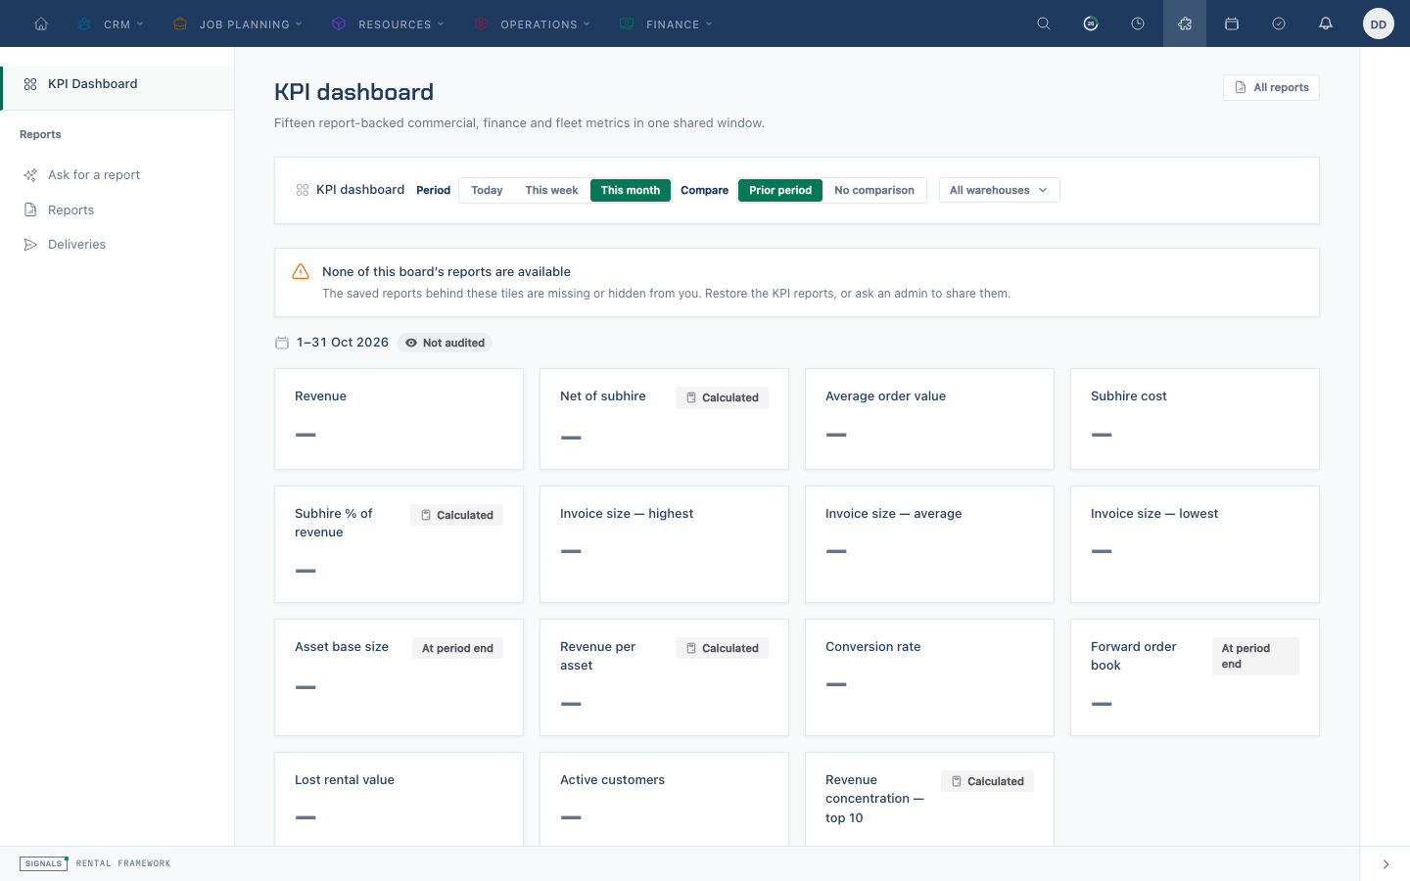Compare against Prior period
This screenshot has height=881, width=1410.
(x=780, y=190)
